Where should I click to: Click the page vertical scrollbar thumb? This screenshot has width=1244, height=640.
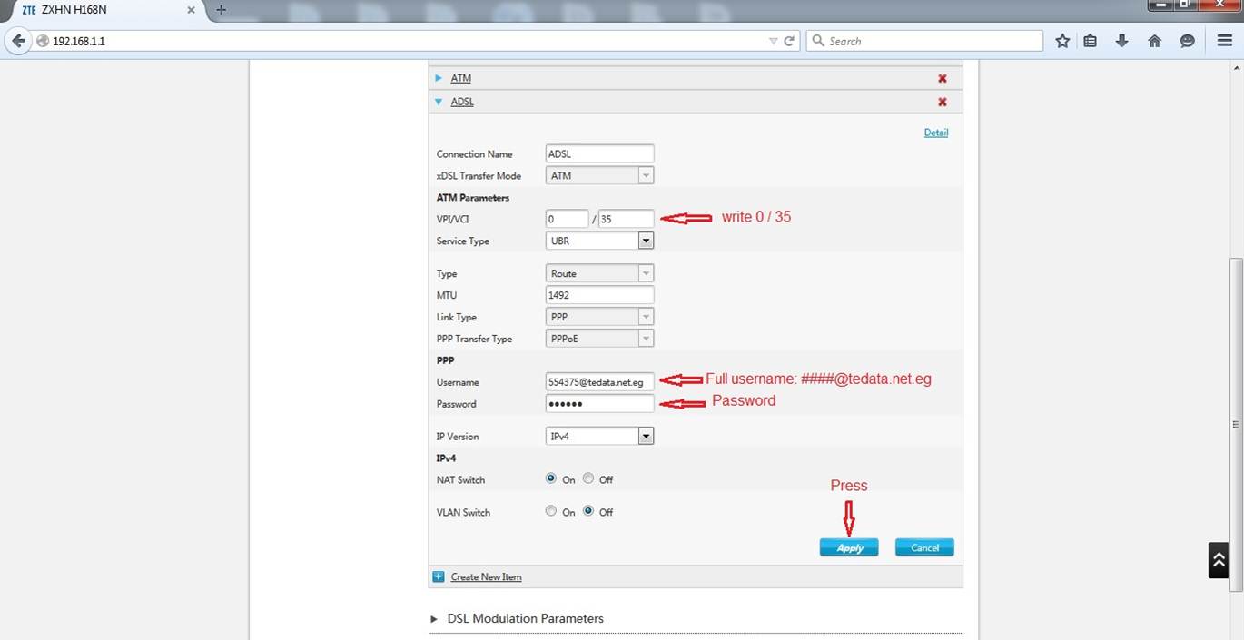(x=1235, y=424)
